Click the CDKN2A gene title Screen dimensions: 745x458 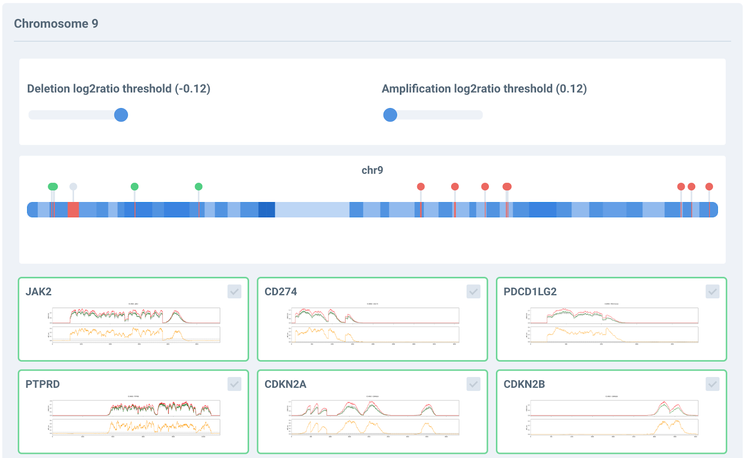(285, 384)
